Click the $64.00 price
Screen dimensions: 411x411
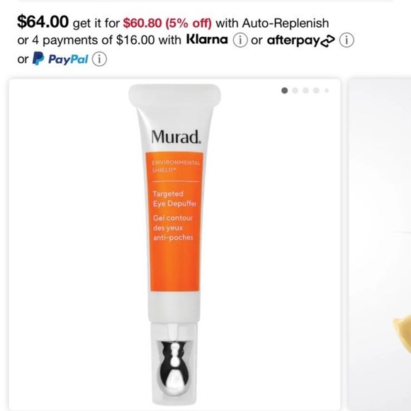(43, 21)
